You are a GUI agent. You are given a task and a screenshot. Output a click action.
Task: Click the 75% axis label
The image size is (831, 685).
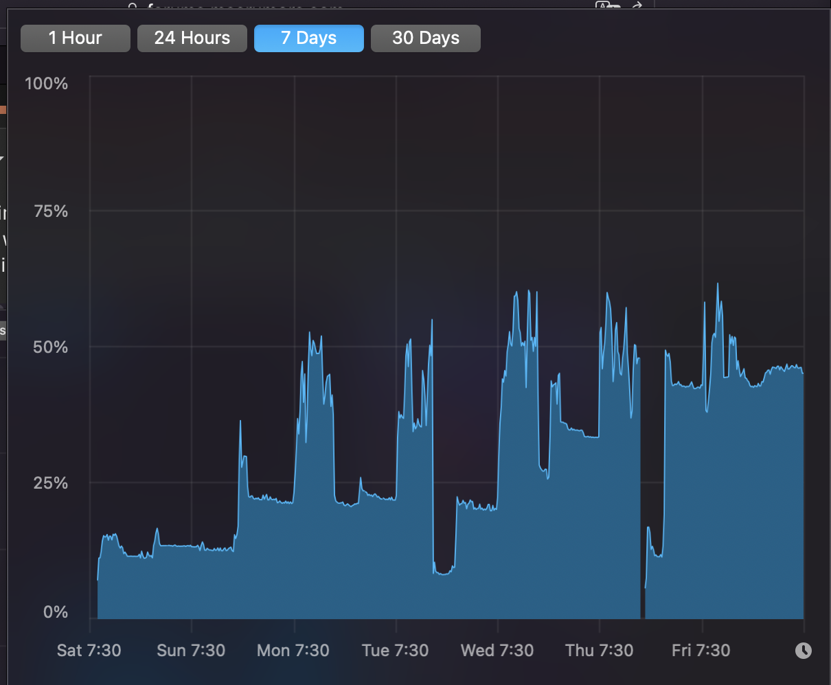[52, 211]
